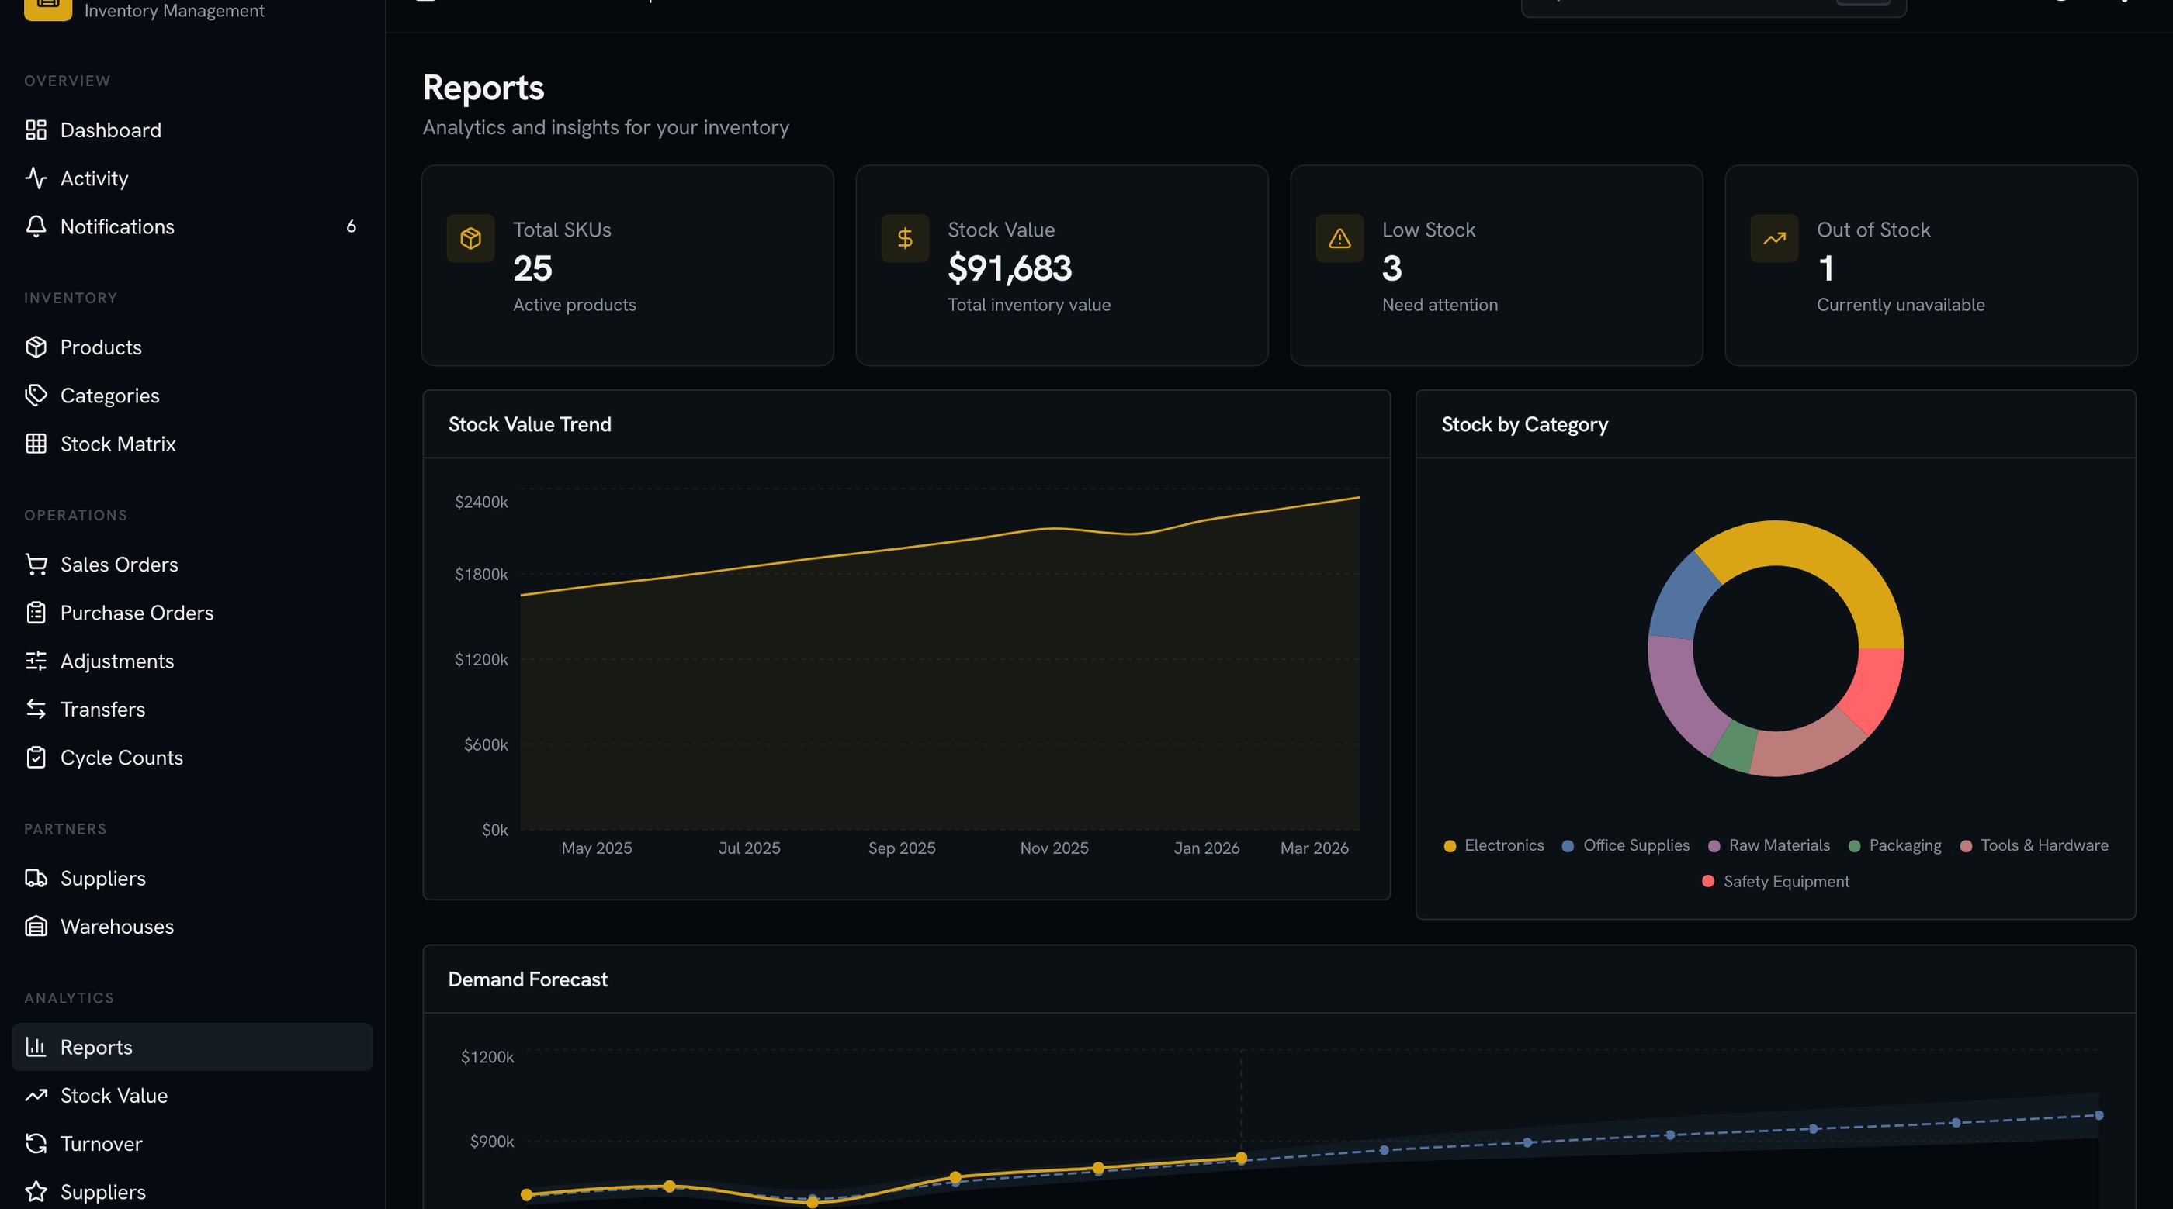2173x1209 pixels.
Task: Select the Adjustments sliders icon
Action: pyautogui.click(x=36, y=661)
